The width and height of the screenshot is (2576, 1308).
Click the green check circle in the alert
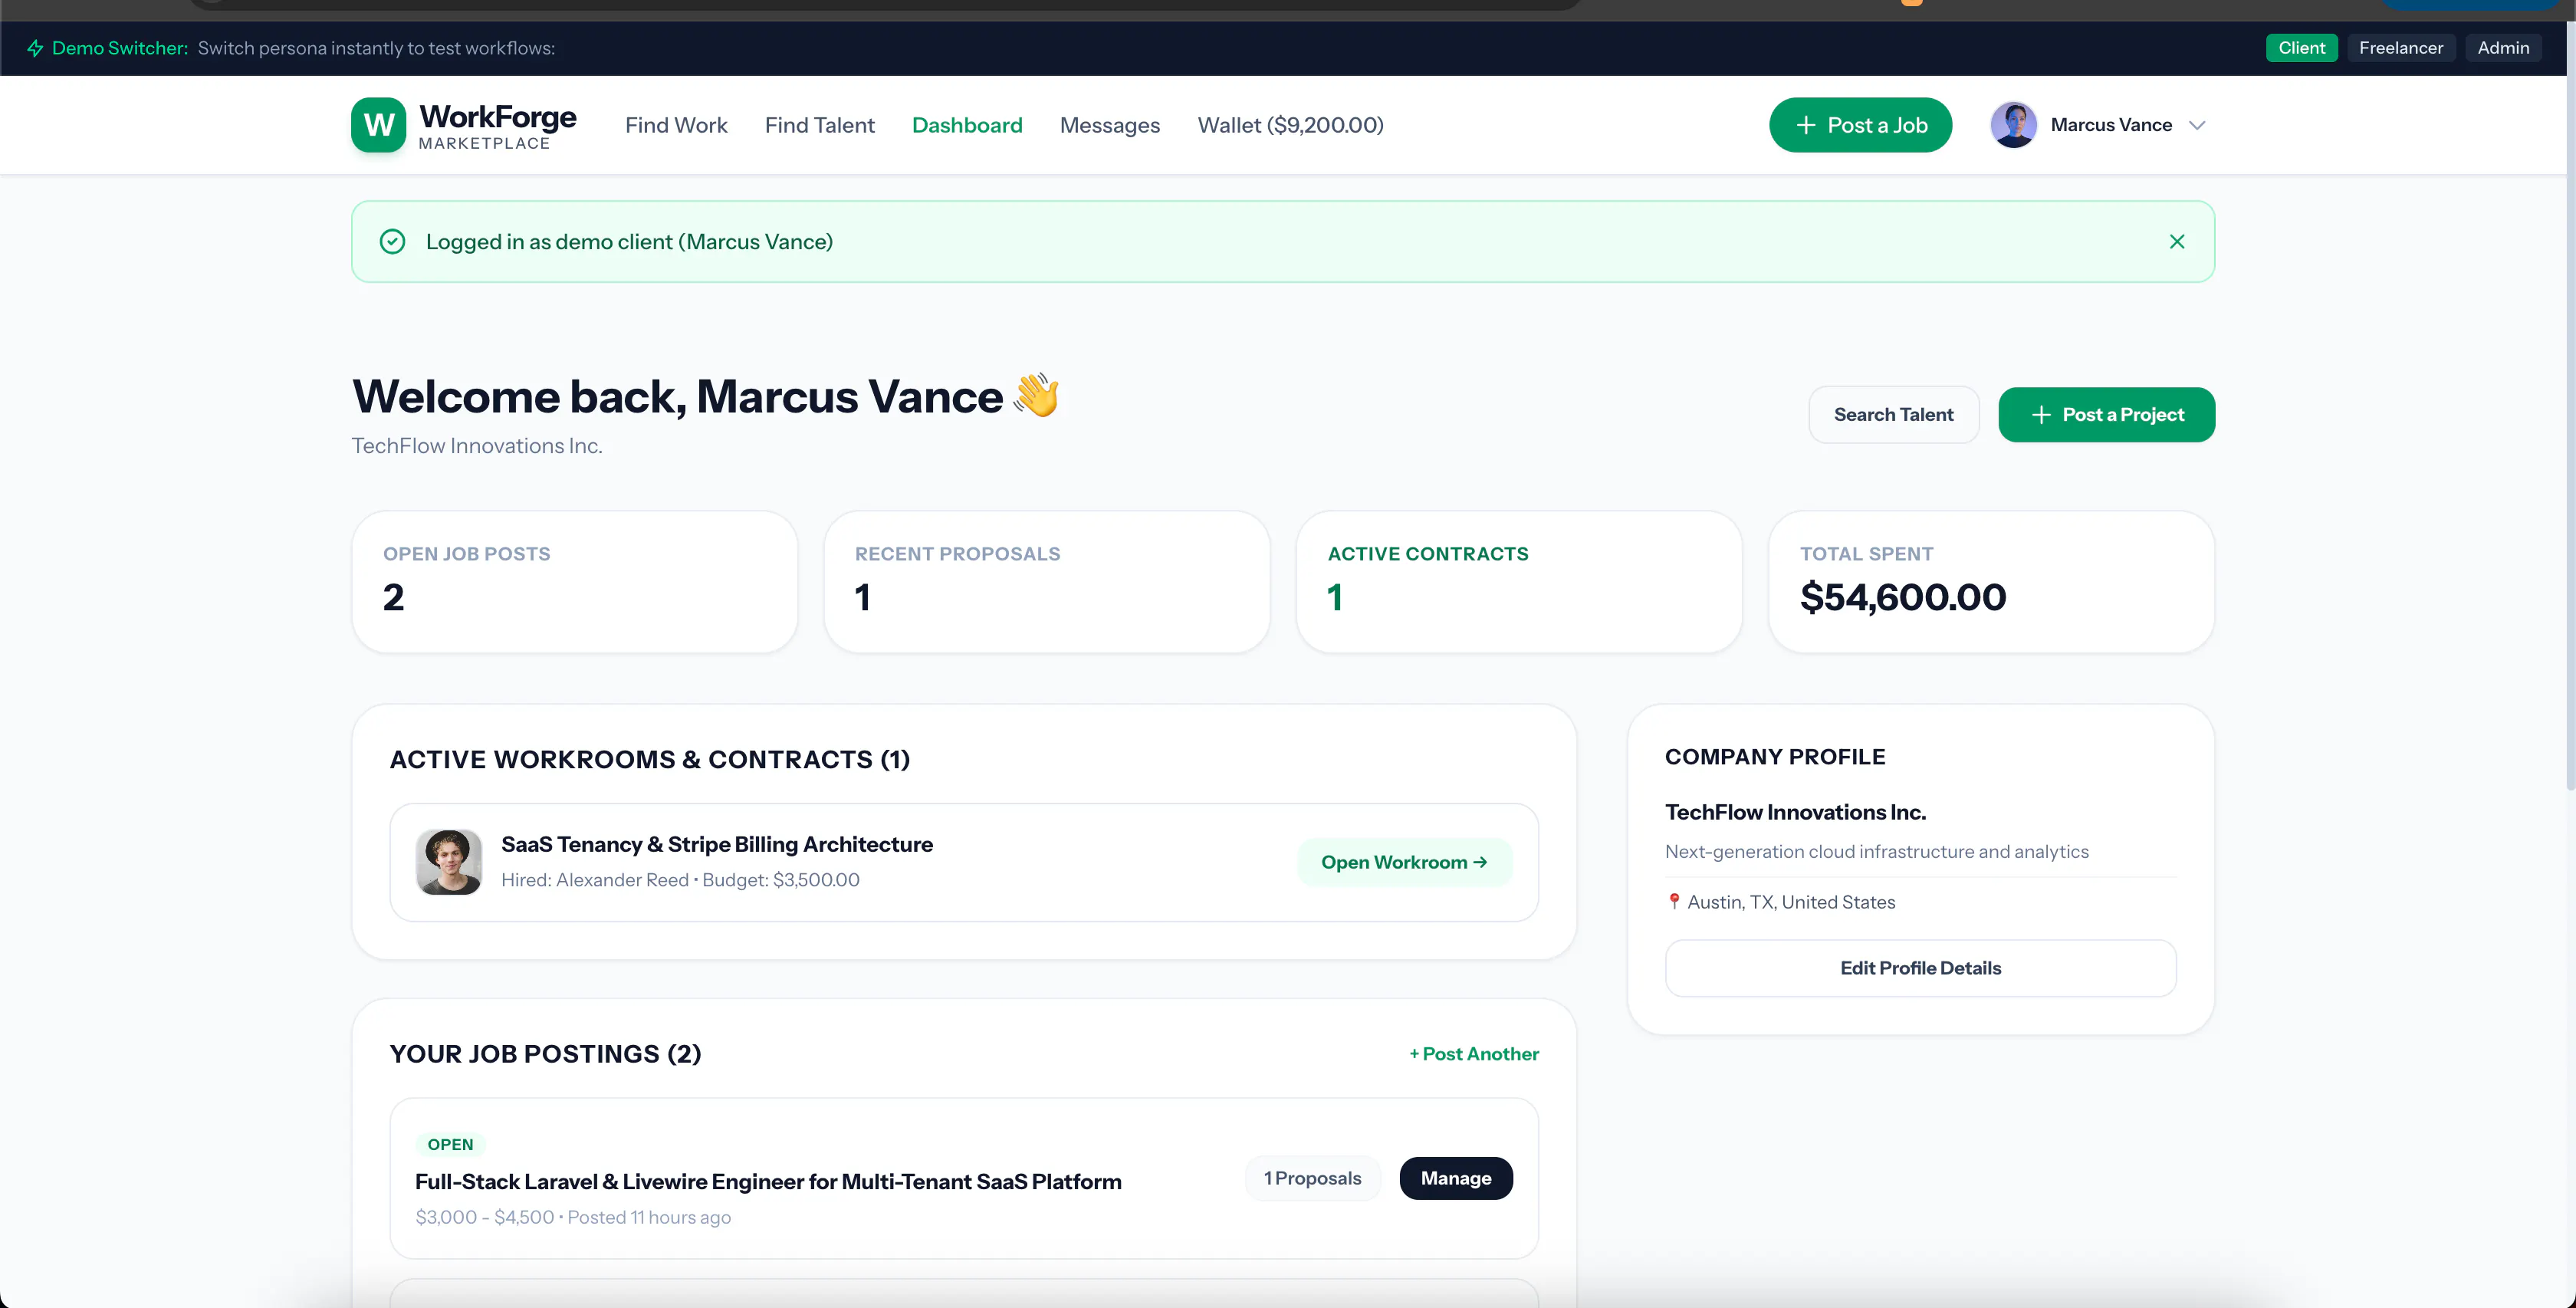click(x=393, y=242)
